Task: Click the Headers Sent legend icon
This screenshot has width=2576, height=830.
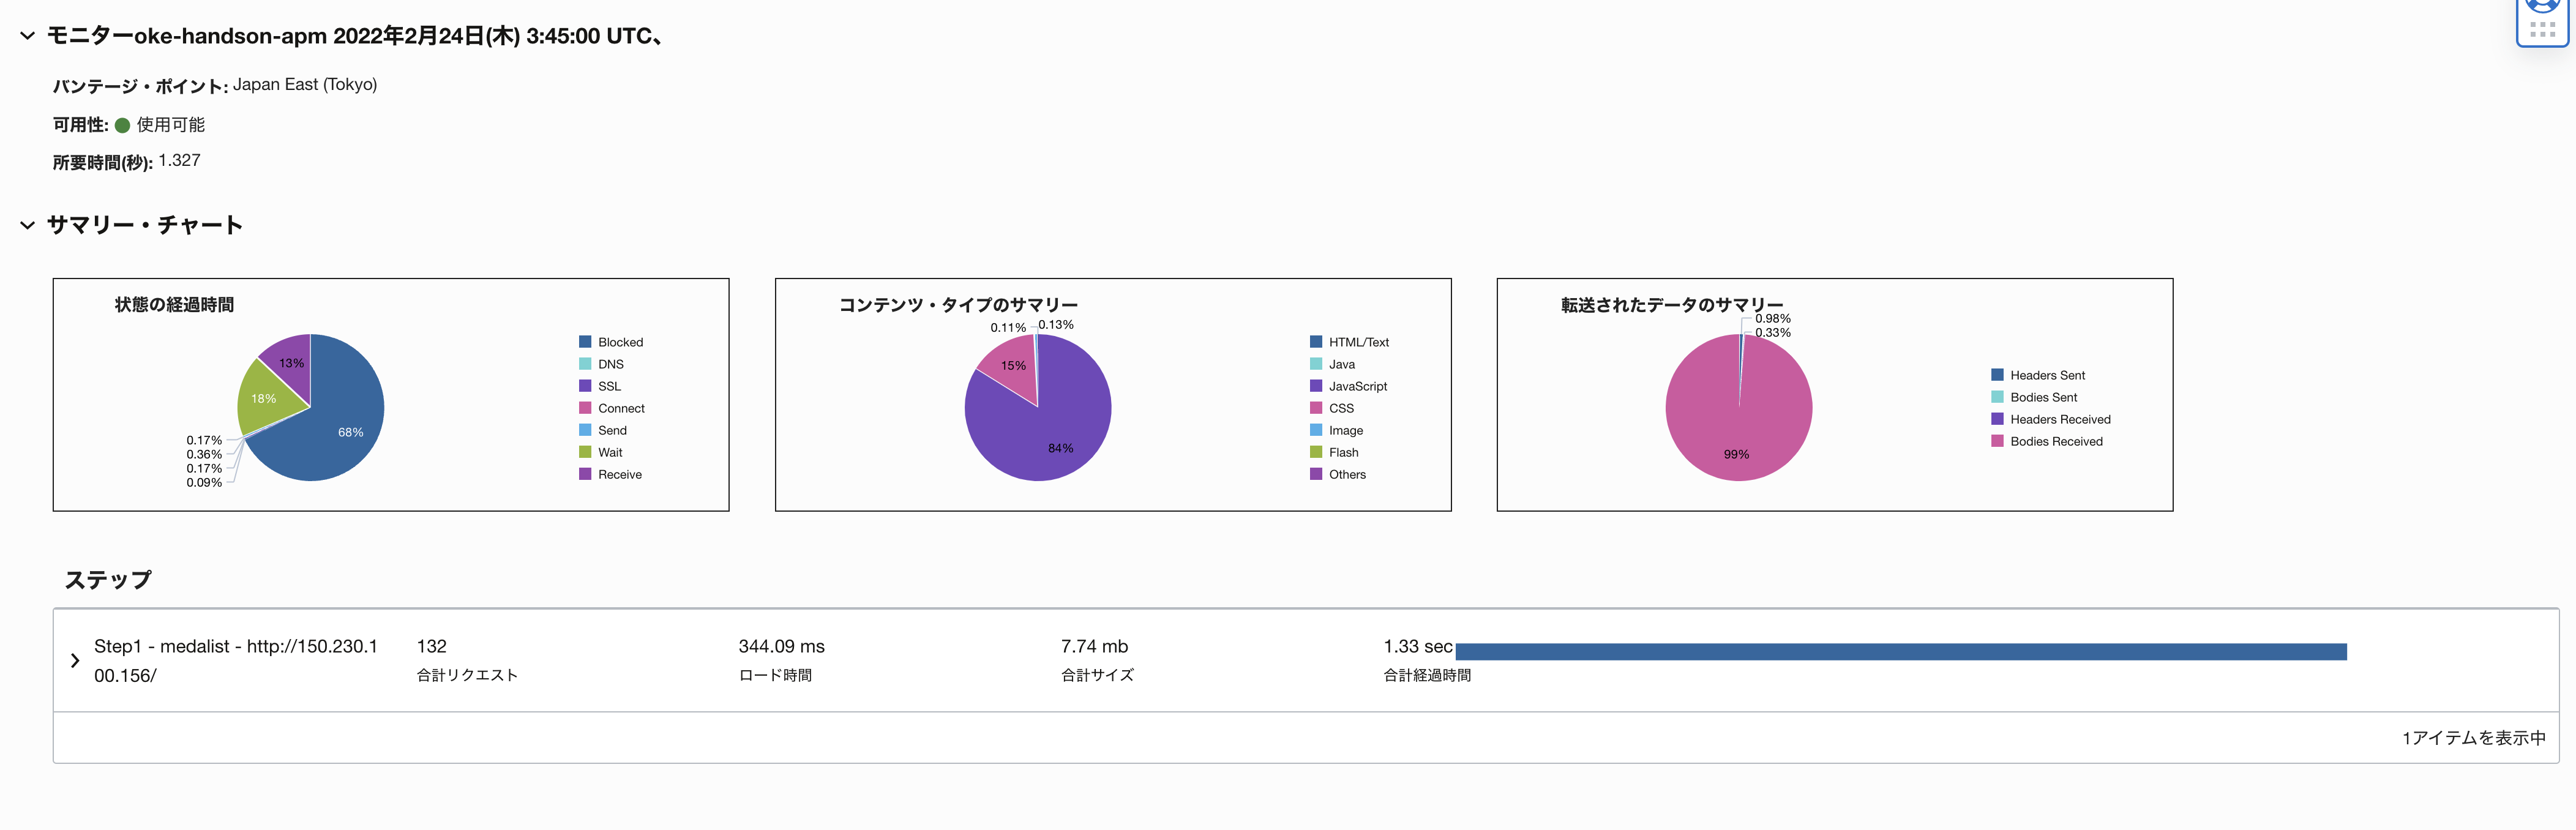Action: coord(1997,375)
